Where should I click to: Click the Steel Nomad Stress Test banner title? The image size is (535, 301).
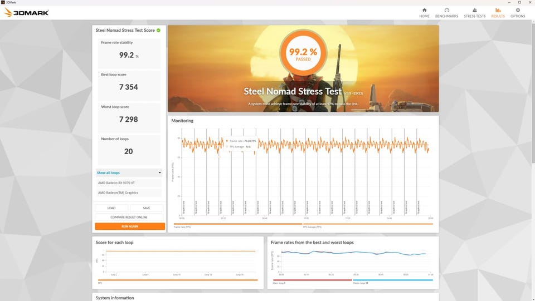[x=293, y=91]
